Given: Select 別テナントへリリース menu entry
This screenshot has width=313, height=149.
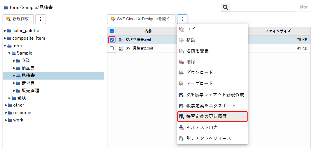Looking at the screenshot, I should [212, 138].
